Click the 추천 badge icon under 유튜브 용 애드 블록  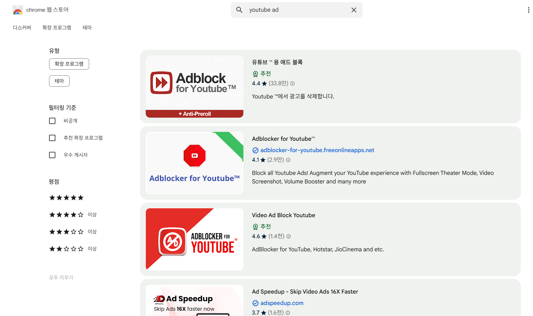[x=255, y=74]
